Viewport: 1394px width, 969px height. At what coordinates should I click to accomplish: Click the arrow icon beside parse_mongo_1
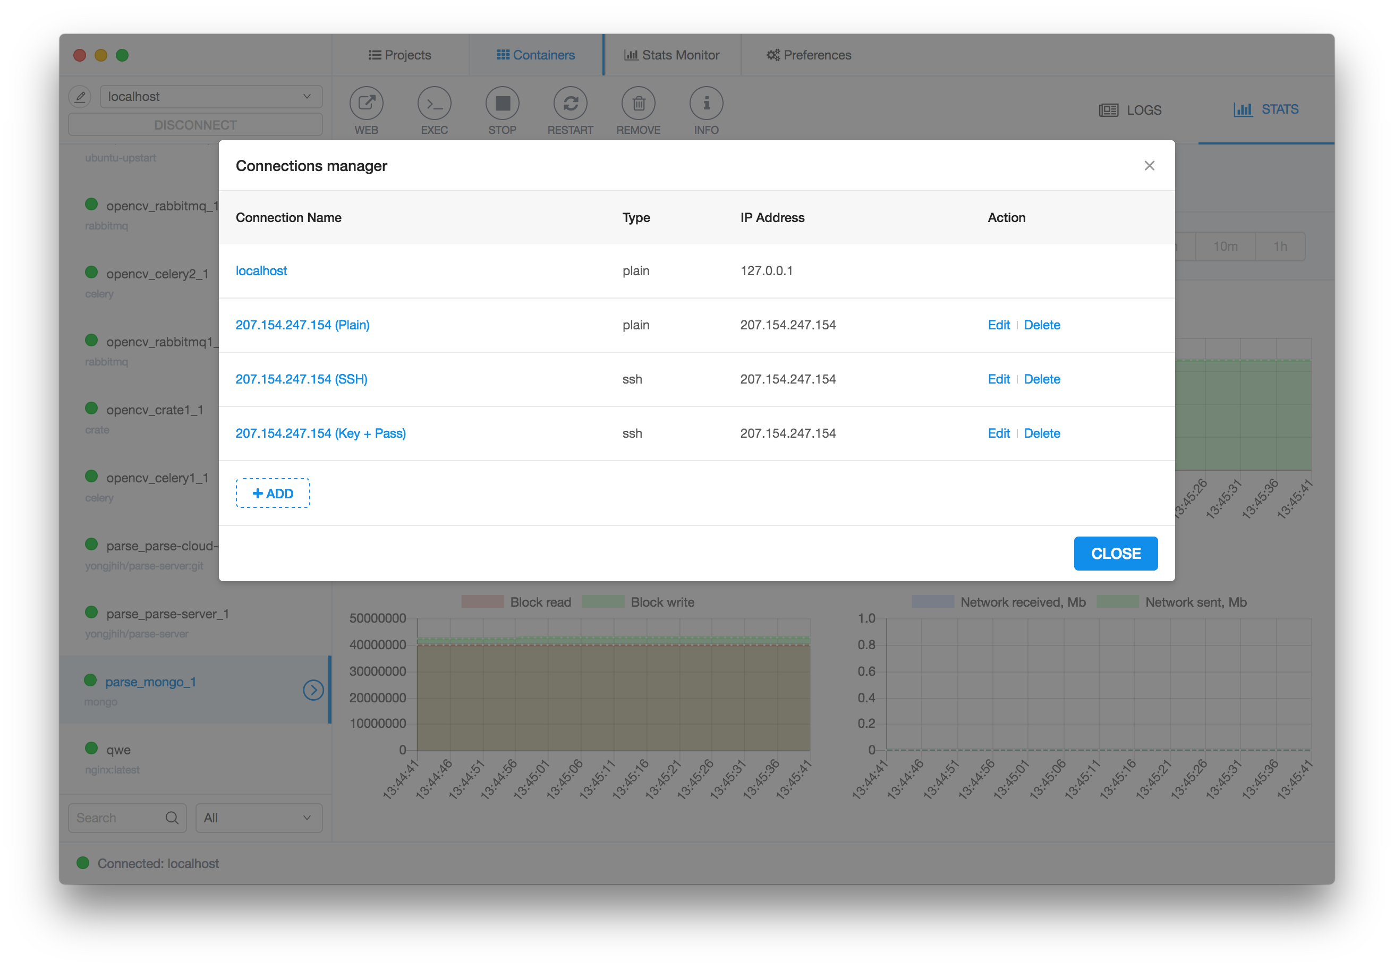point(313,690)
